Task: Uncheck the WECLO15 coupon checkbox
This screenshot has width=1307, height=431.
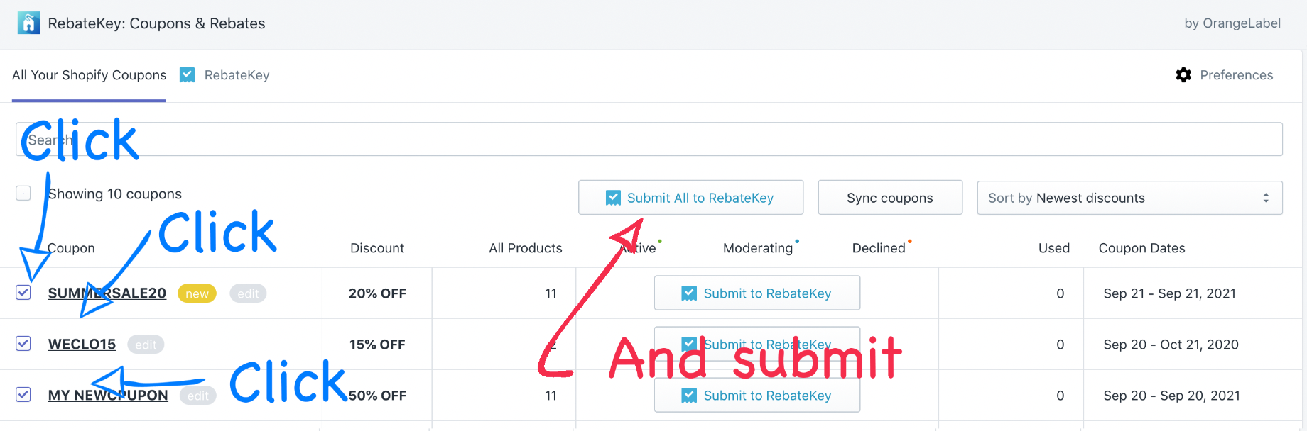Action: pos(23,344)
